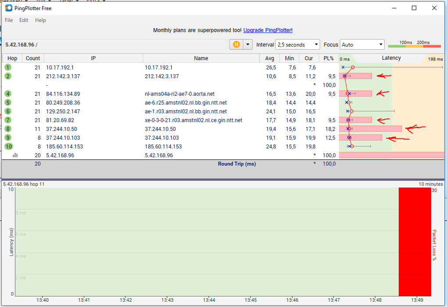Screen dimensions: 447x307
Task: Click the PL% column header
Action: click(x=329, y=58)
